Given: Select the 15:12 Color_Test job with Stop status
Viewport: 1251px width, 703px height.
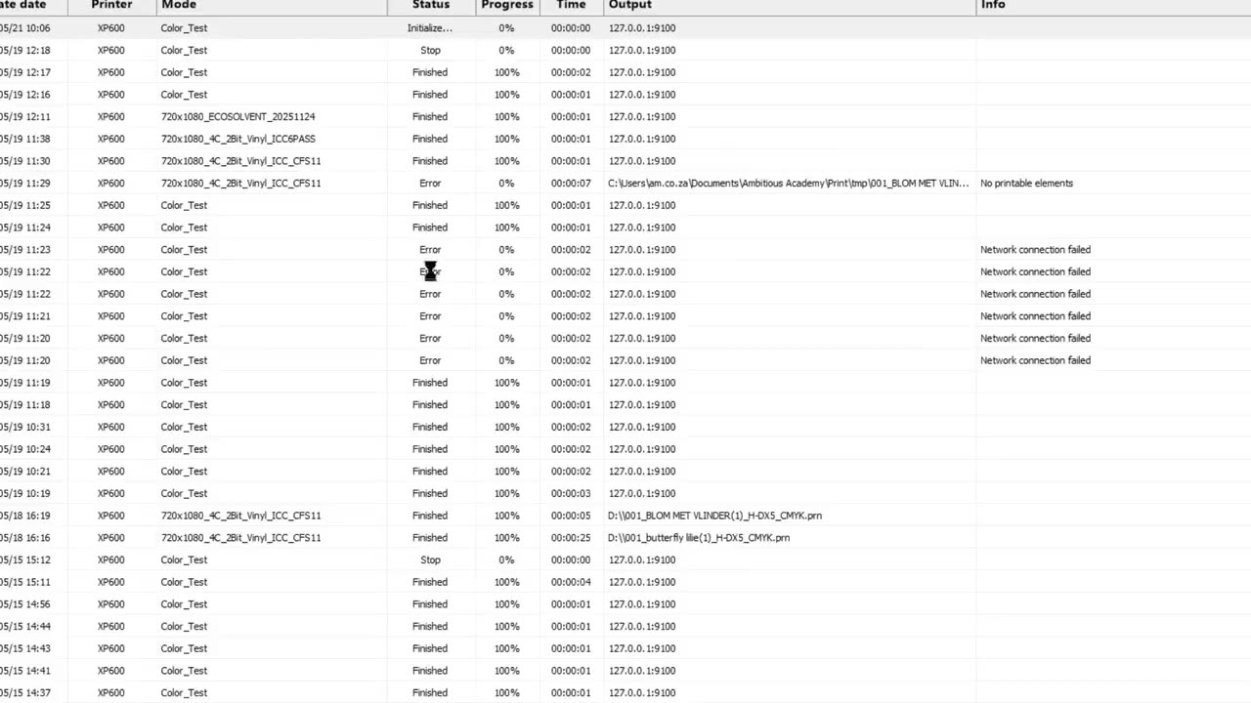Looking at the screenshot, I should 625,559.
